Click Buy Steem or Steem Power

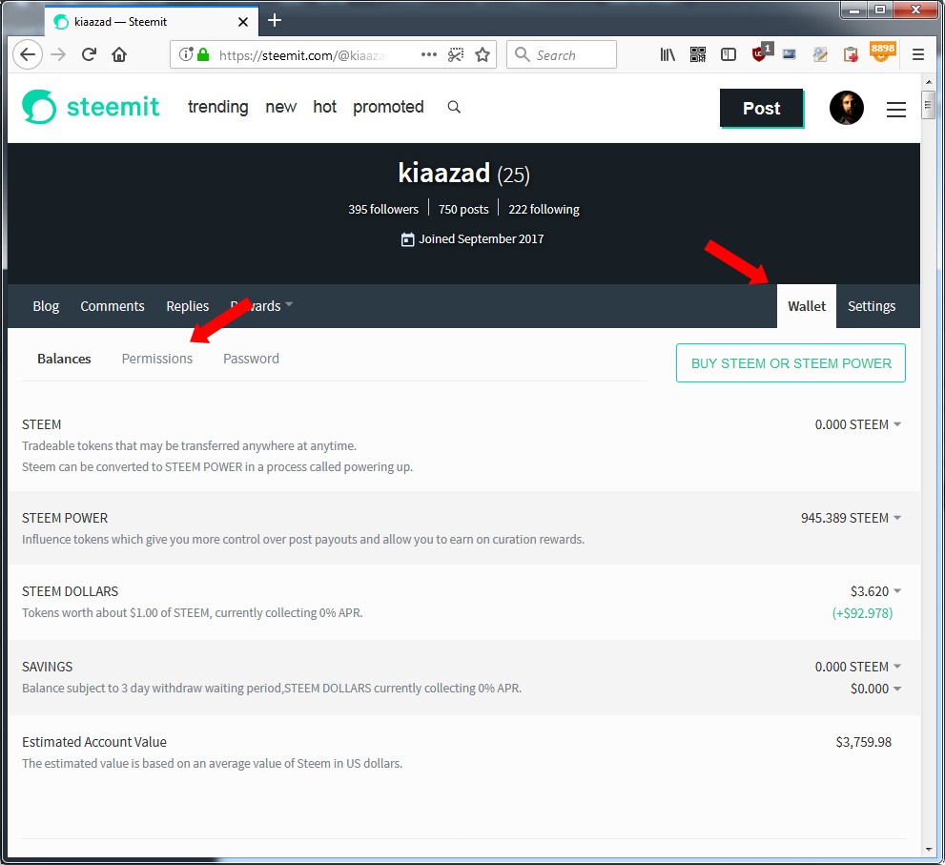(x=791, y=362)
